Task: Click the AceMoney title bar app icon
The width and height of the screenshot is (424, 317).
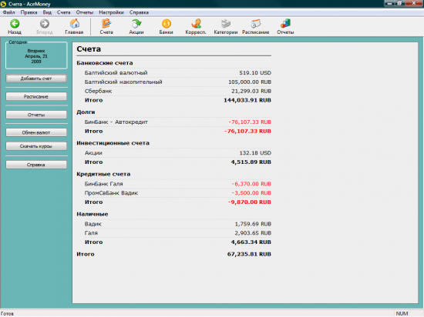Action: tap(3, 4)
